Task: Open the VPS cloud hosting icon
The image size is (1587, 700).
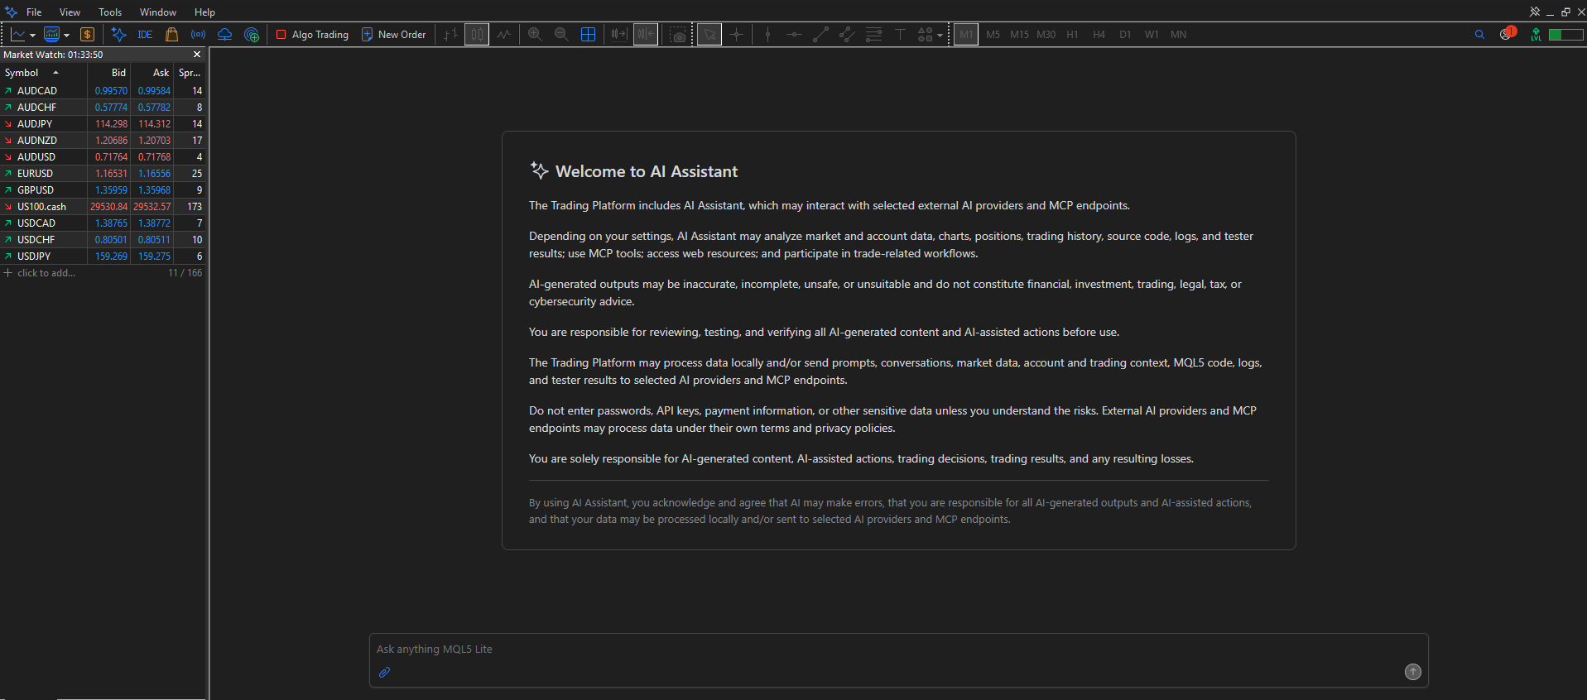Action: [x=224, y=34]
